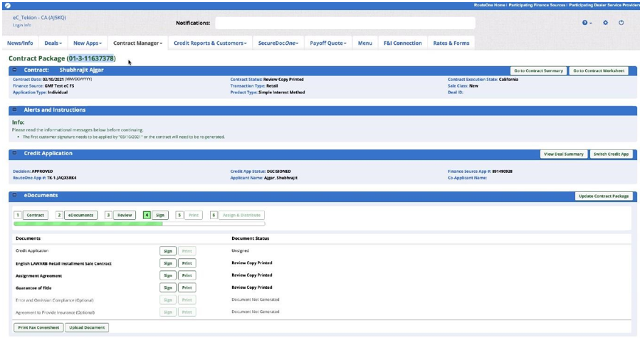The width and height of the screenshot is (640, 338).
Task: Print the Guarantee of Title document
Action: point(187,287)
